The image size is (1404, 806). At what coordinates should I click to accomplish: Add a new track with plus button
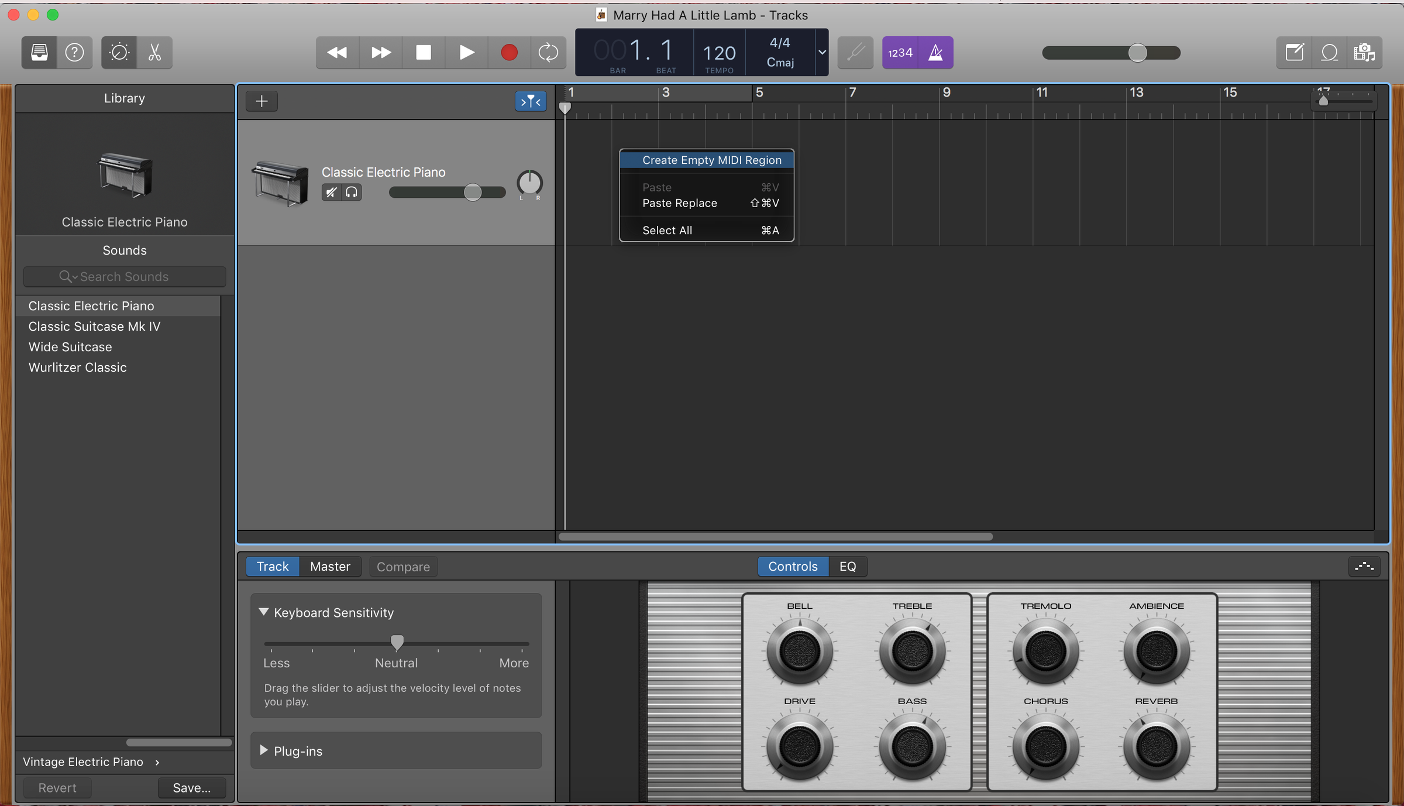coord(261,101)
